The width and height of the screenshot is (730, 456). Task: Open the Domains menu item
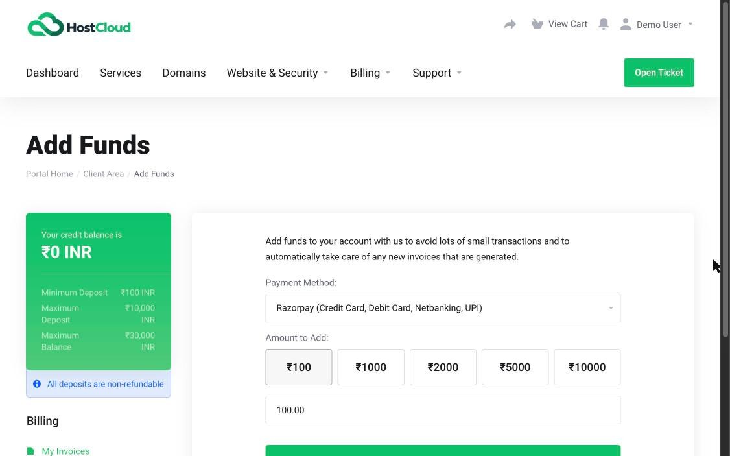coord(184,73)
